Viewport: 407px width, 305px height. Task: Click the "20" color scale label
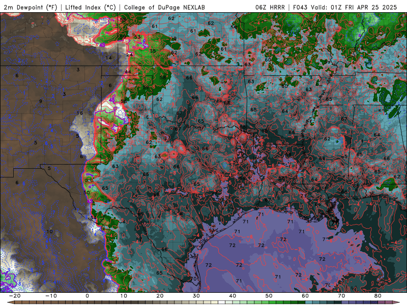click(160, 296)
